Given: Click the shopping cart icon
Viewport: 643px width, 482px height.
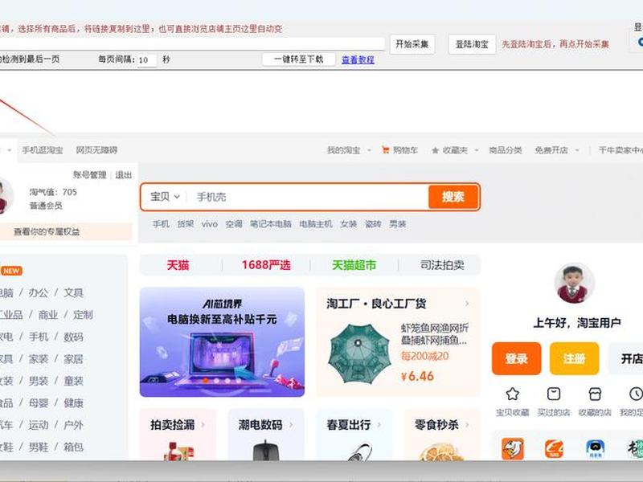Looking at the screenshot, I should pyautogui.click(x=386, y=150).
